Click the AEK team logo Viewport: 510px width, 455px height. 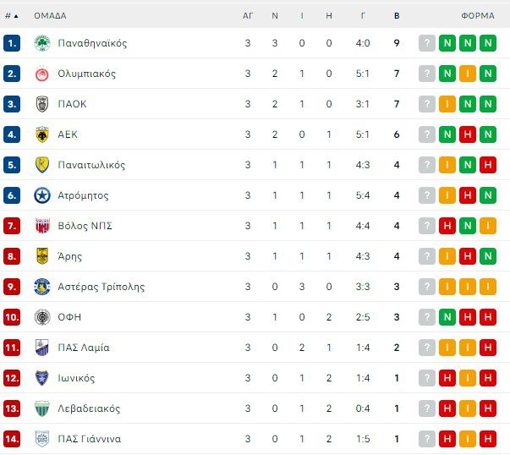click(x=41, y=134)
